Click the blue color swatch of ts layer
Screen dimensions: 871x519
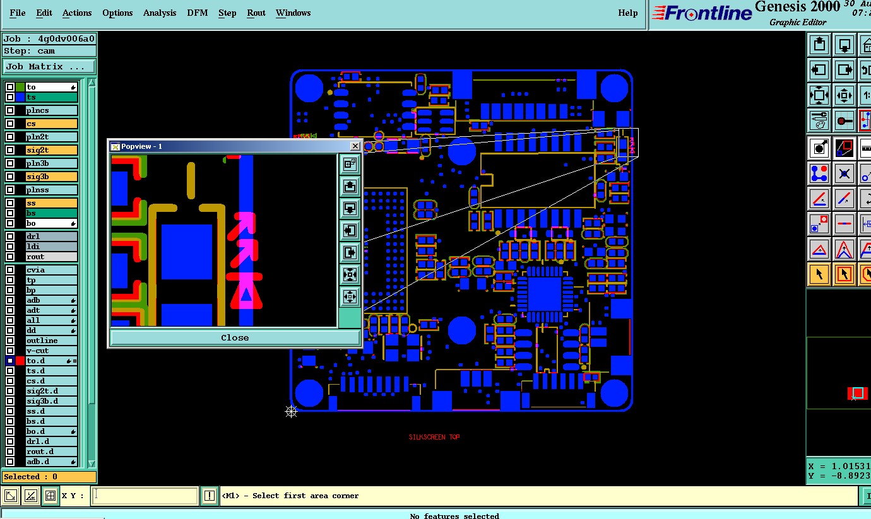pos(20,97)
